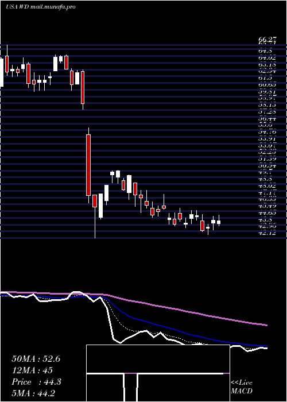Viewport: 287px width, 402px height.
Task: Click the 42.96 price axis label
Action: tap(267, 227)
